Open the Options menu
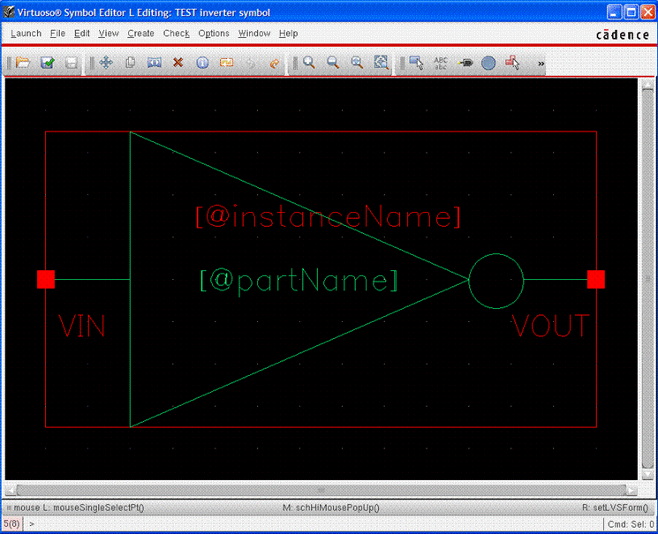Screen dimensions: 658x534 [214, 34]
